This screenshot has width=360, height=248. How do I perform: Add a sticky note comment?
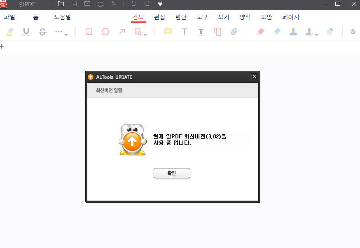tap(168, 31)
